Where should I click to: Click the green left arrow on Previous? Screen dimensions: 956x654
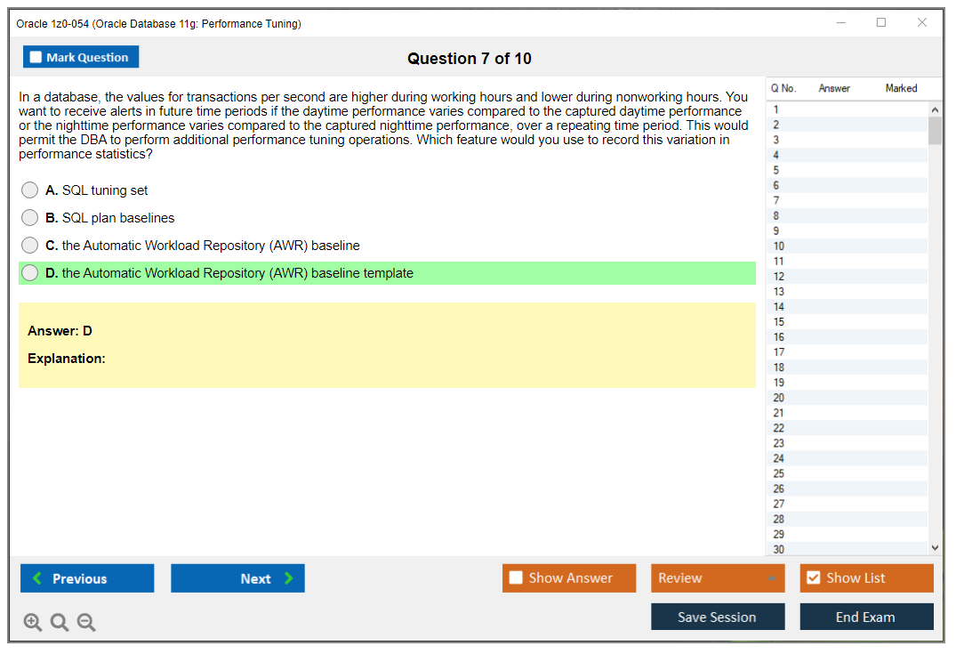pos(37,578)
